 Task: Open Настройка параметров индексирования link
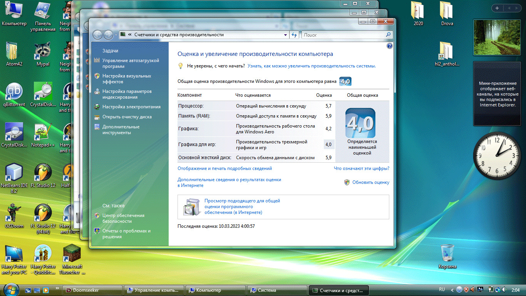pyautogui.click(x=127, y=94)
